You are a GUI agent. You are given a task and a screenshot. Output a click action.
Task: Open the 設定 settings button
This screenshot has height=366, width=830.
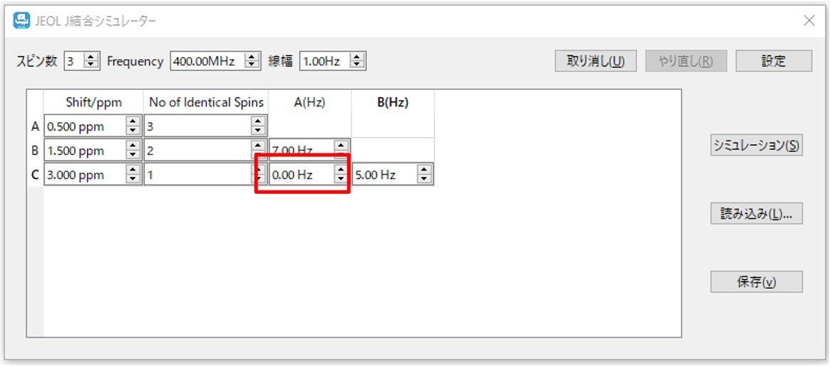(773, 61)
